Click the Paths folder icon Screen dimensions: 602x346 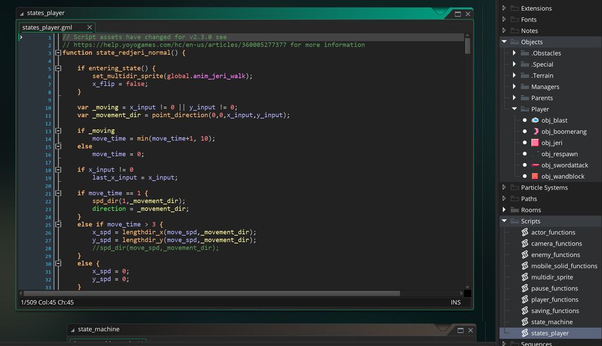pos(515,199)
